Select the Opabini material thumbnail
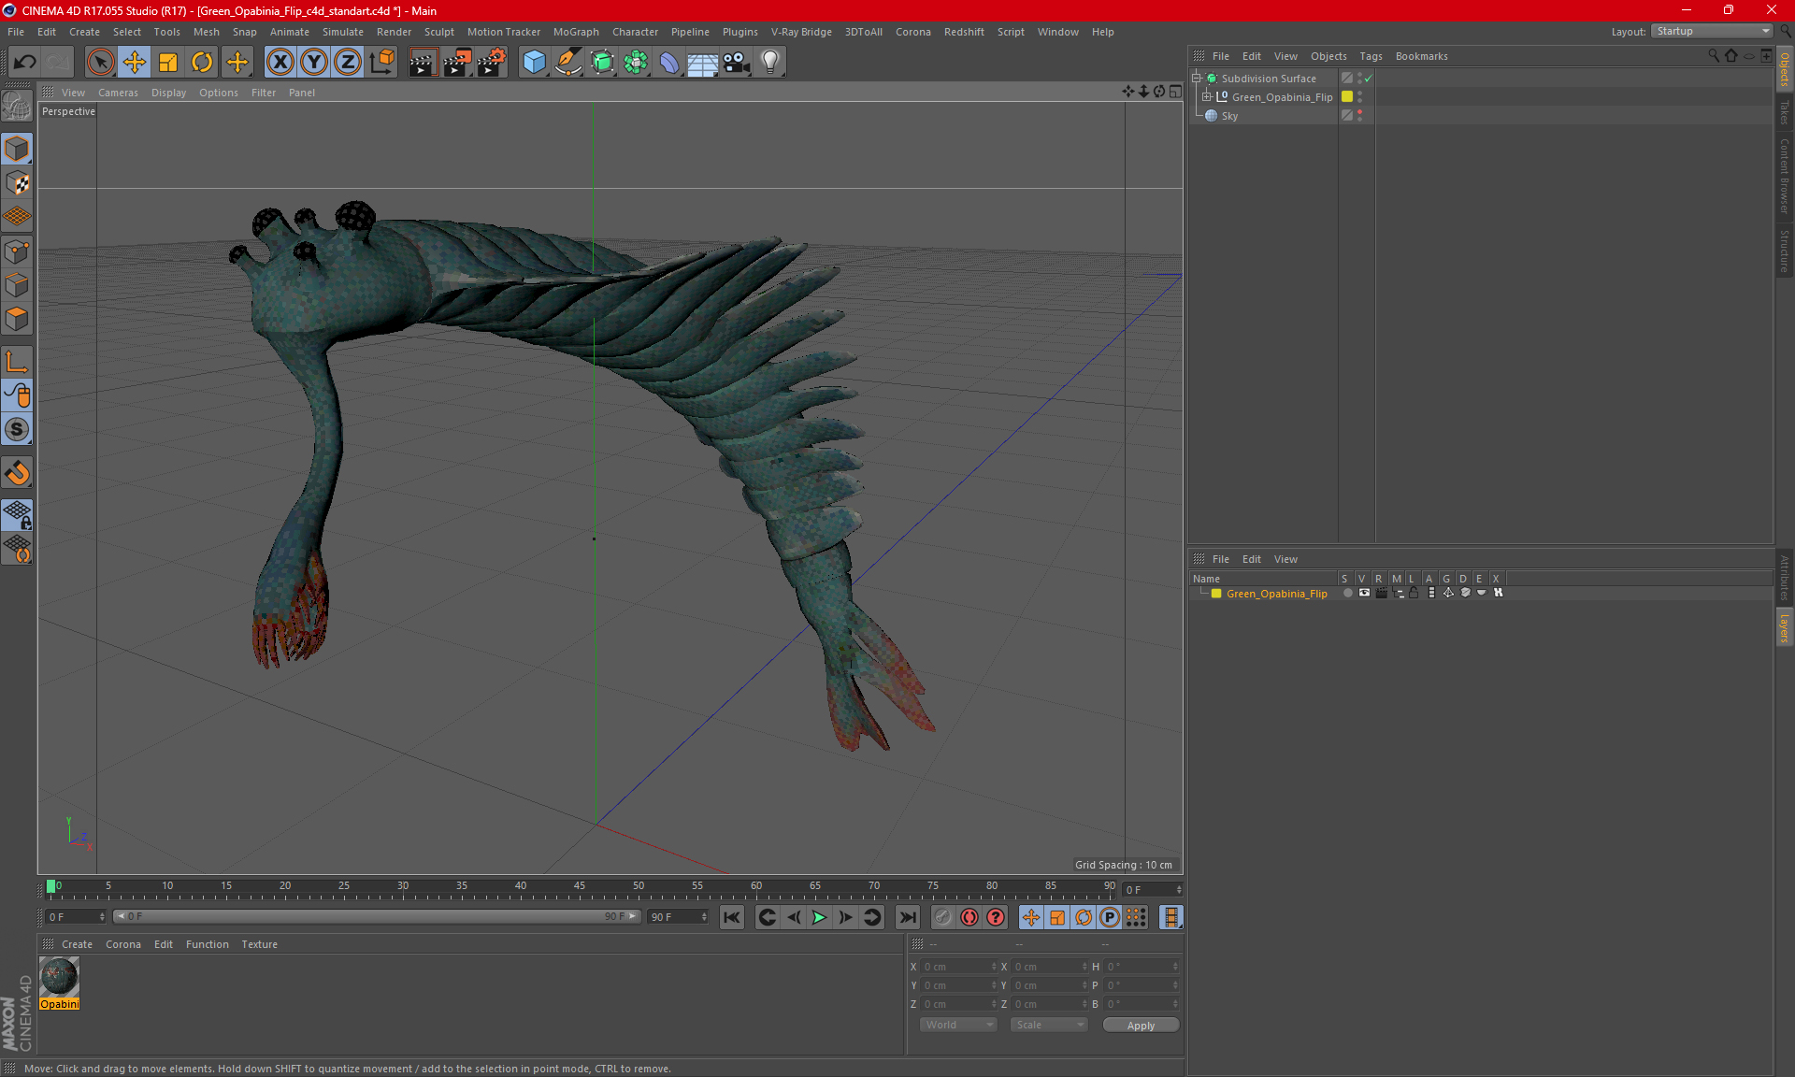This screenshot has height=1077, width=1795. point(59,977)
